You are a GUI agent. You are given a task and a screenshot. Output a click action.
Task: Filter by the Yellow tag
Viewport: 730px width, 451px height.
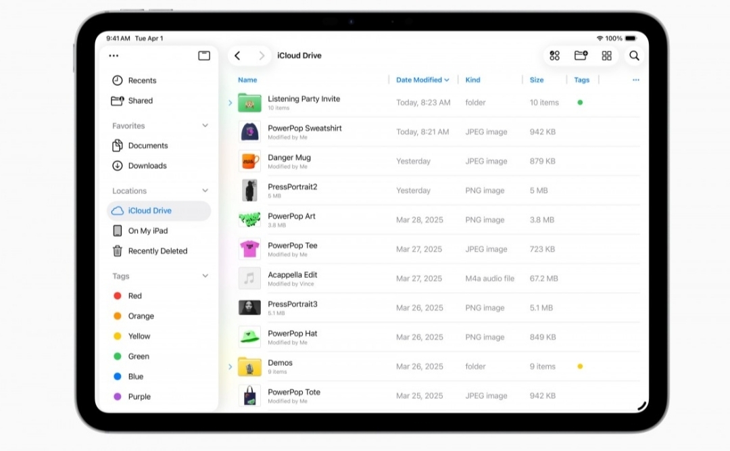tap(158, 336)
